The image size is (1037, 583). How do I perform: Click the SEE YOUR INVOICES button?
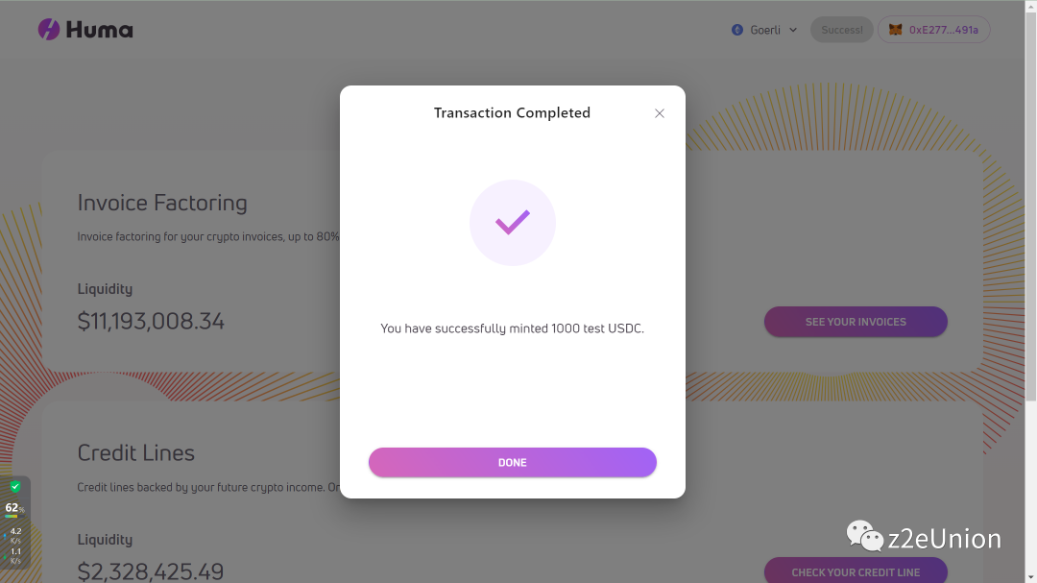tap(856, 322)
